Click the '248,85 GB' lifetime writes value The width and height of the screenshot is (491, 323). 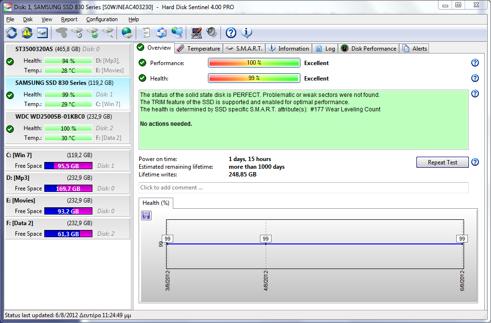(x=242, y=175)
